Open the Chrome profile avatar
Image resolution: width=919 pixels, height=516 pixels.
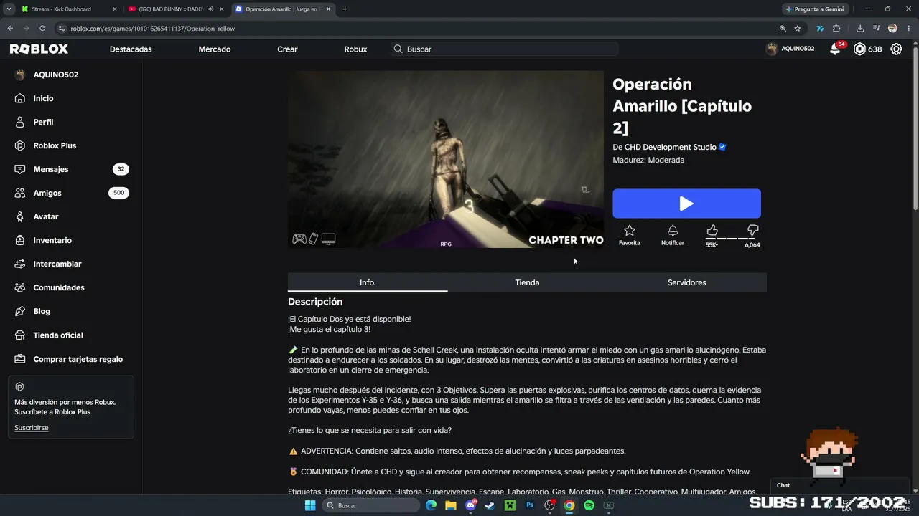coord(892,29)
